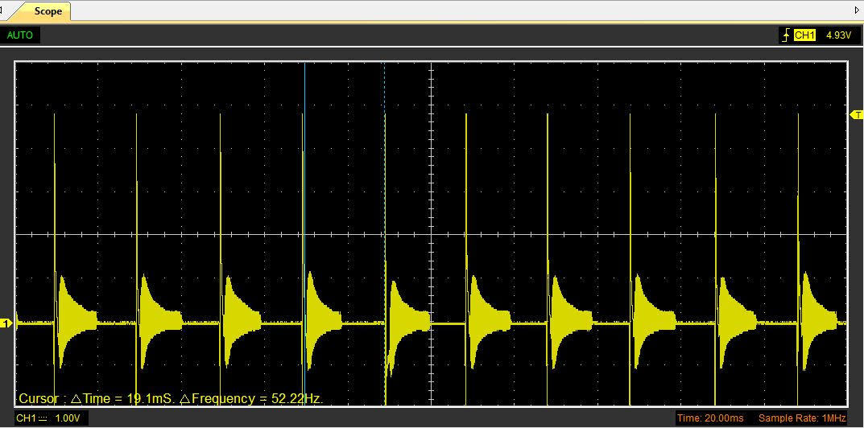Select the dashed blue vertical cursor line
864x428 pixels.
point(384,201)
